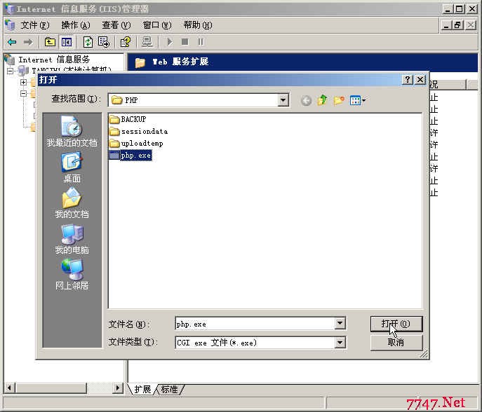Image resolution: width=482 pixels, height=412 pixels.
Task: Click the Pause service icon
Action: 201,42
